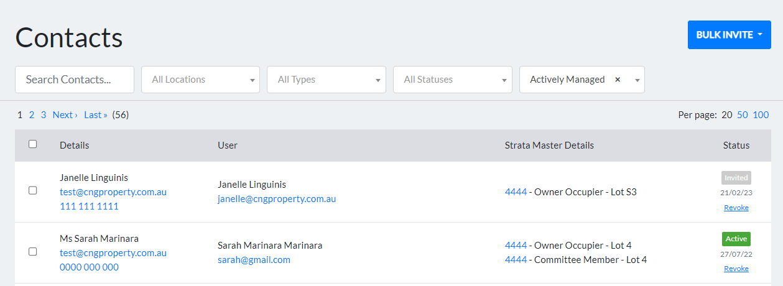Screen dimensions: 783x286
Task: Tick the select-all checkbox in table header
Action: 33,144
